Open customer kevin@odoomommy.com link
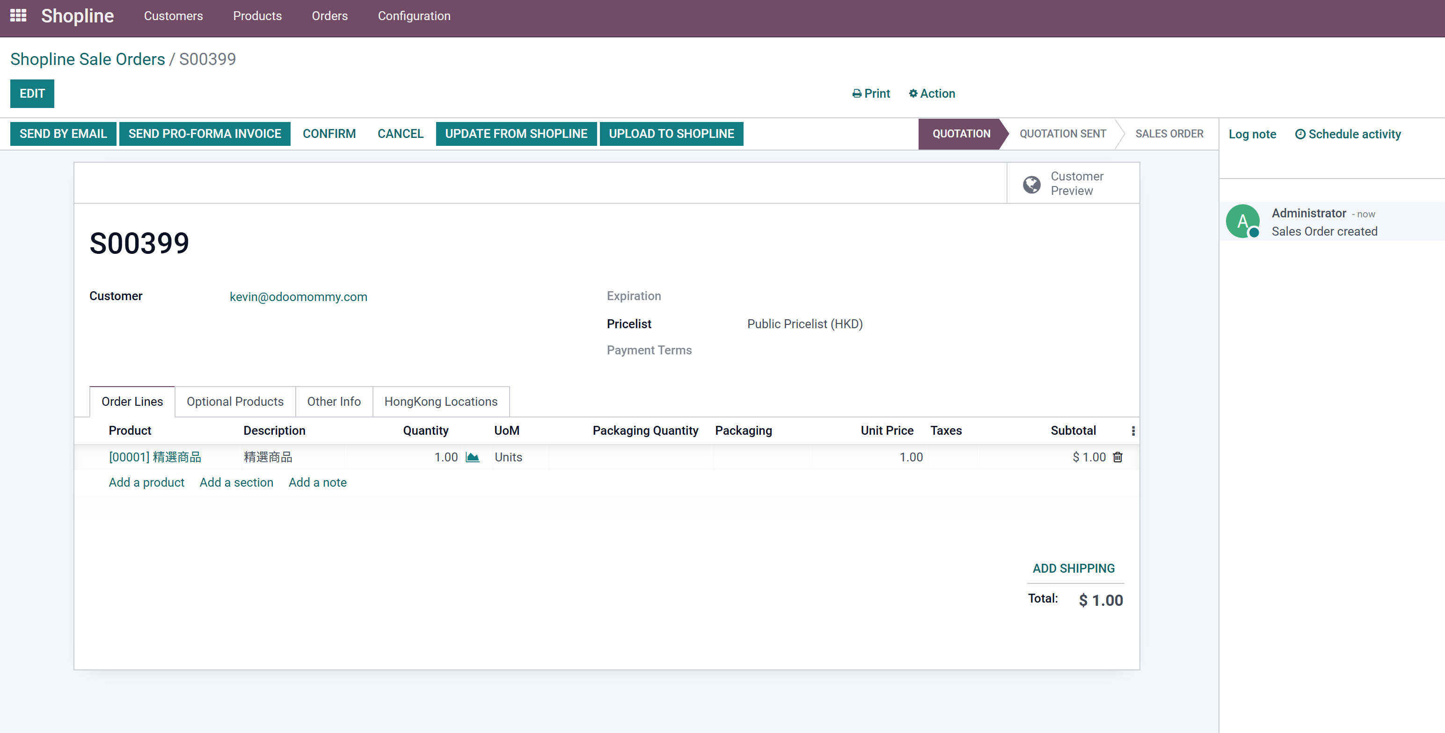The height and width of the screenshot is (733, 1445). [x=298, y=296]
